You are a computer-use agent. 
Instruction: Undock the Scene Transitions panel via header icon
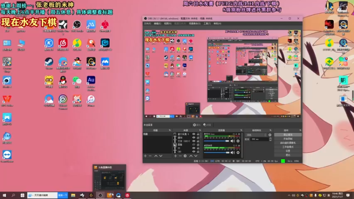point(270,130)
